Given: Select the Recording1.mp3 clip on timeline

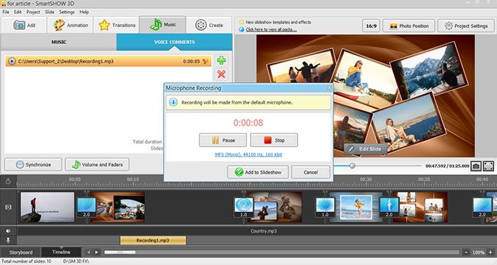Looking at the screenshot, I should click(153, 240).
